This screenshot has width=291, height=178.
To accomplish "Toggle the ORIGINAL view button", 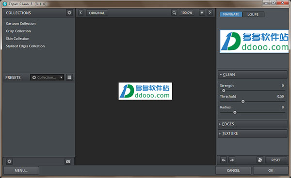I will (x=97, y=13).
